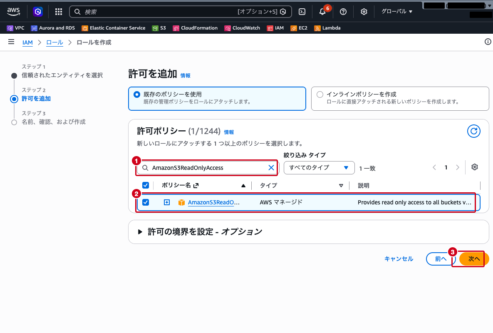The image size is (493, 333).
Task: Open console settings gear in top bar
Action: click(364, 12)
